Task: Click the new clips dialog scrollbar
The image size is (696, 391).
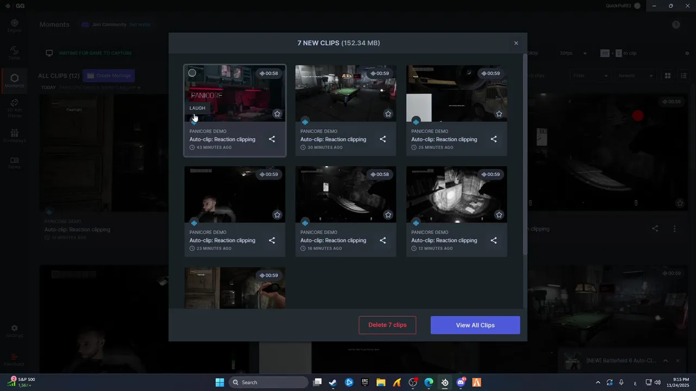Action: [525, 154]
